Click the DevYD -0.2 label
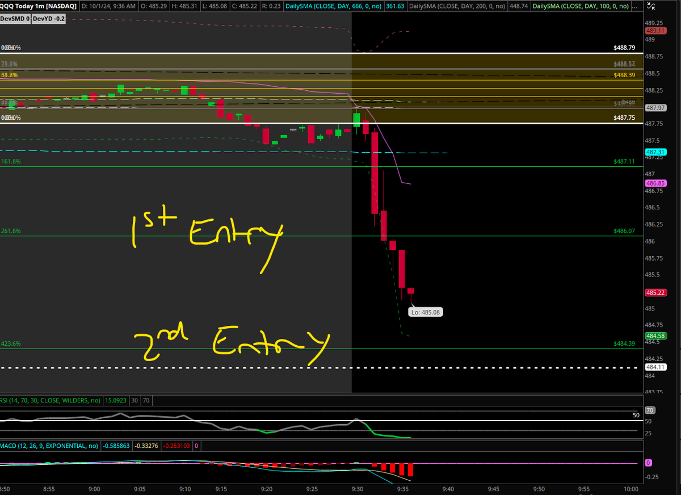This screenshot has width=681, height=495. pyautogui.click(x=48, y=18)
